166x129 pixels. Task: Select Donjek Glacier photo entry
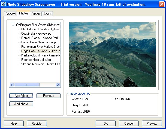point(41,38)
